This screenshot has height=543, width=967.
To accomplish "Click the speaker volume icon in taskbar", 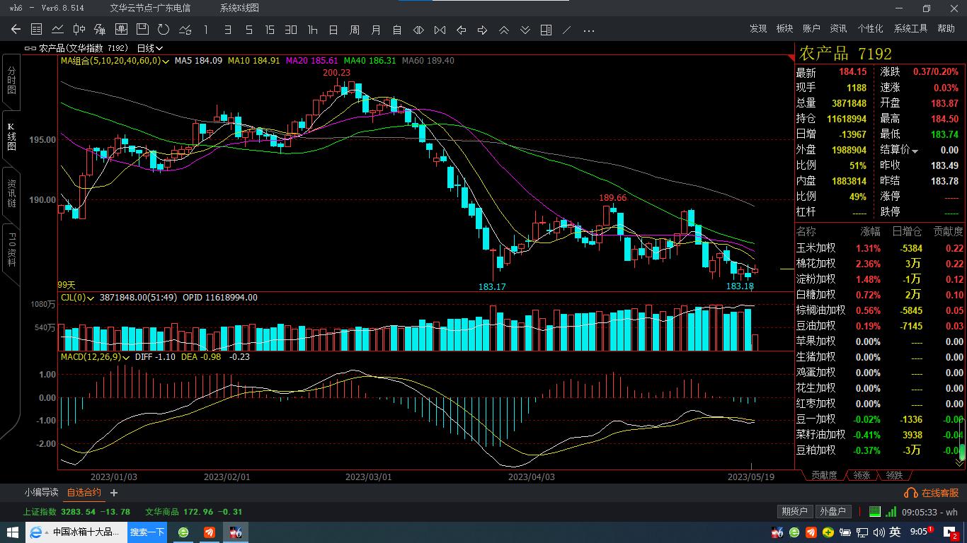I will coord(878,532).
